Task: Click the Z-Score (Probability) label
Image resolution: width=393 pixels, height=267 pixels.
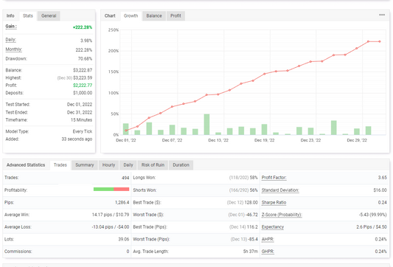Action: tap(282, 215)
